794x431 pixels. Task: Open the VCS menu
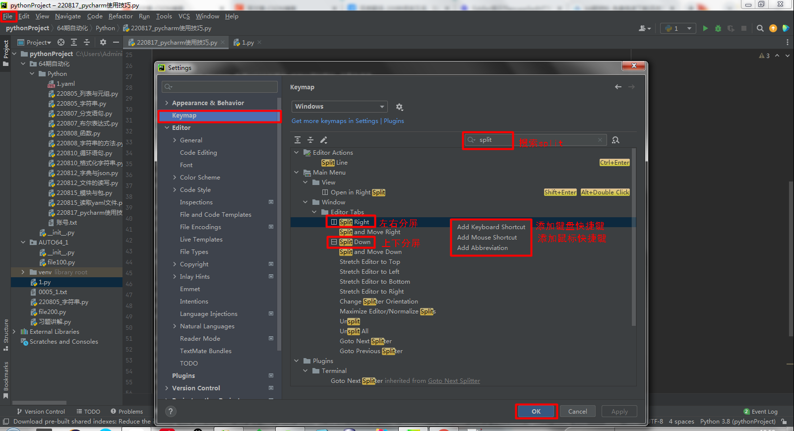tap(184, 16)
